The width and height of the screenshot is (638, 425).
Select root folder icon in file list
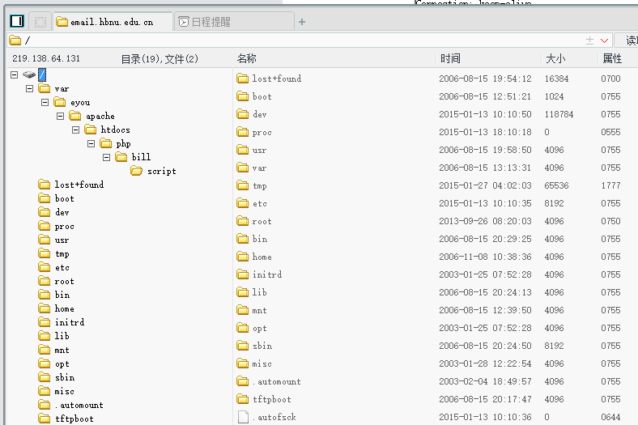[x=243, y=221]
